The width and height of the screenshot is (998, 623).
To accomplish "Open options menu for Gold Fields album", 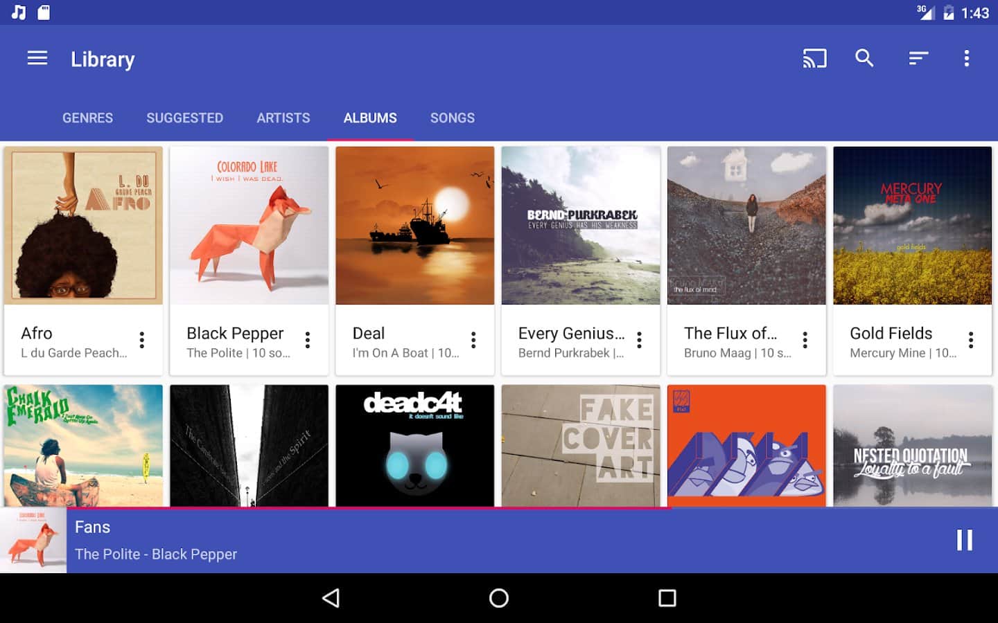I will [970, 340].
